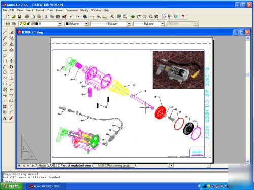
Task: Select the Mirror tool in the Modify toolbar
Action: point(11,44)
